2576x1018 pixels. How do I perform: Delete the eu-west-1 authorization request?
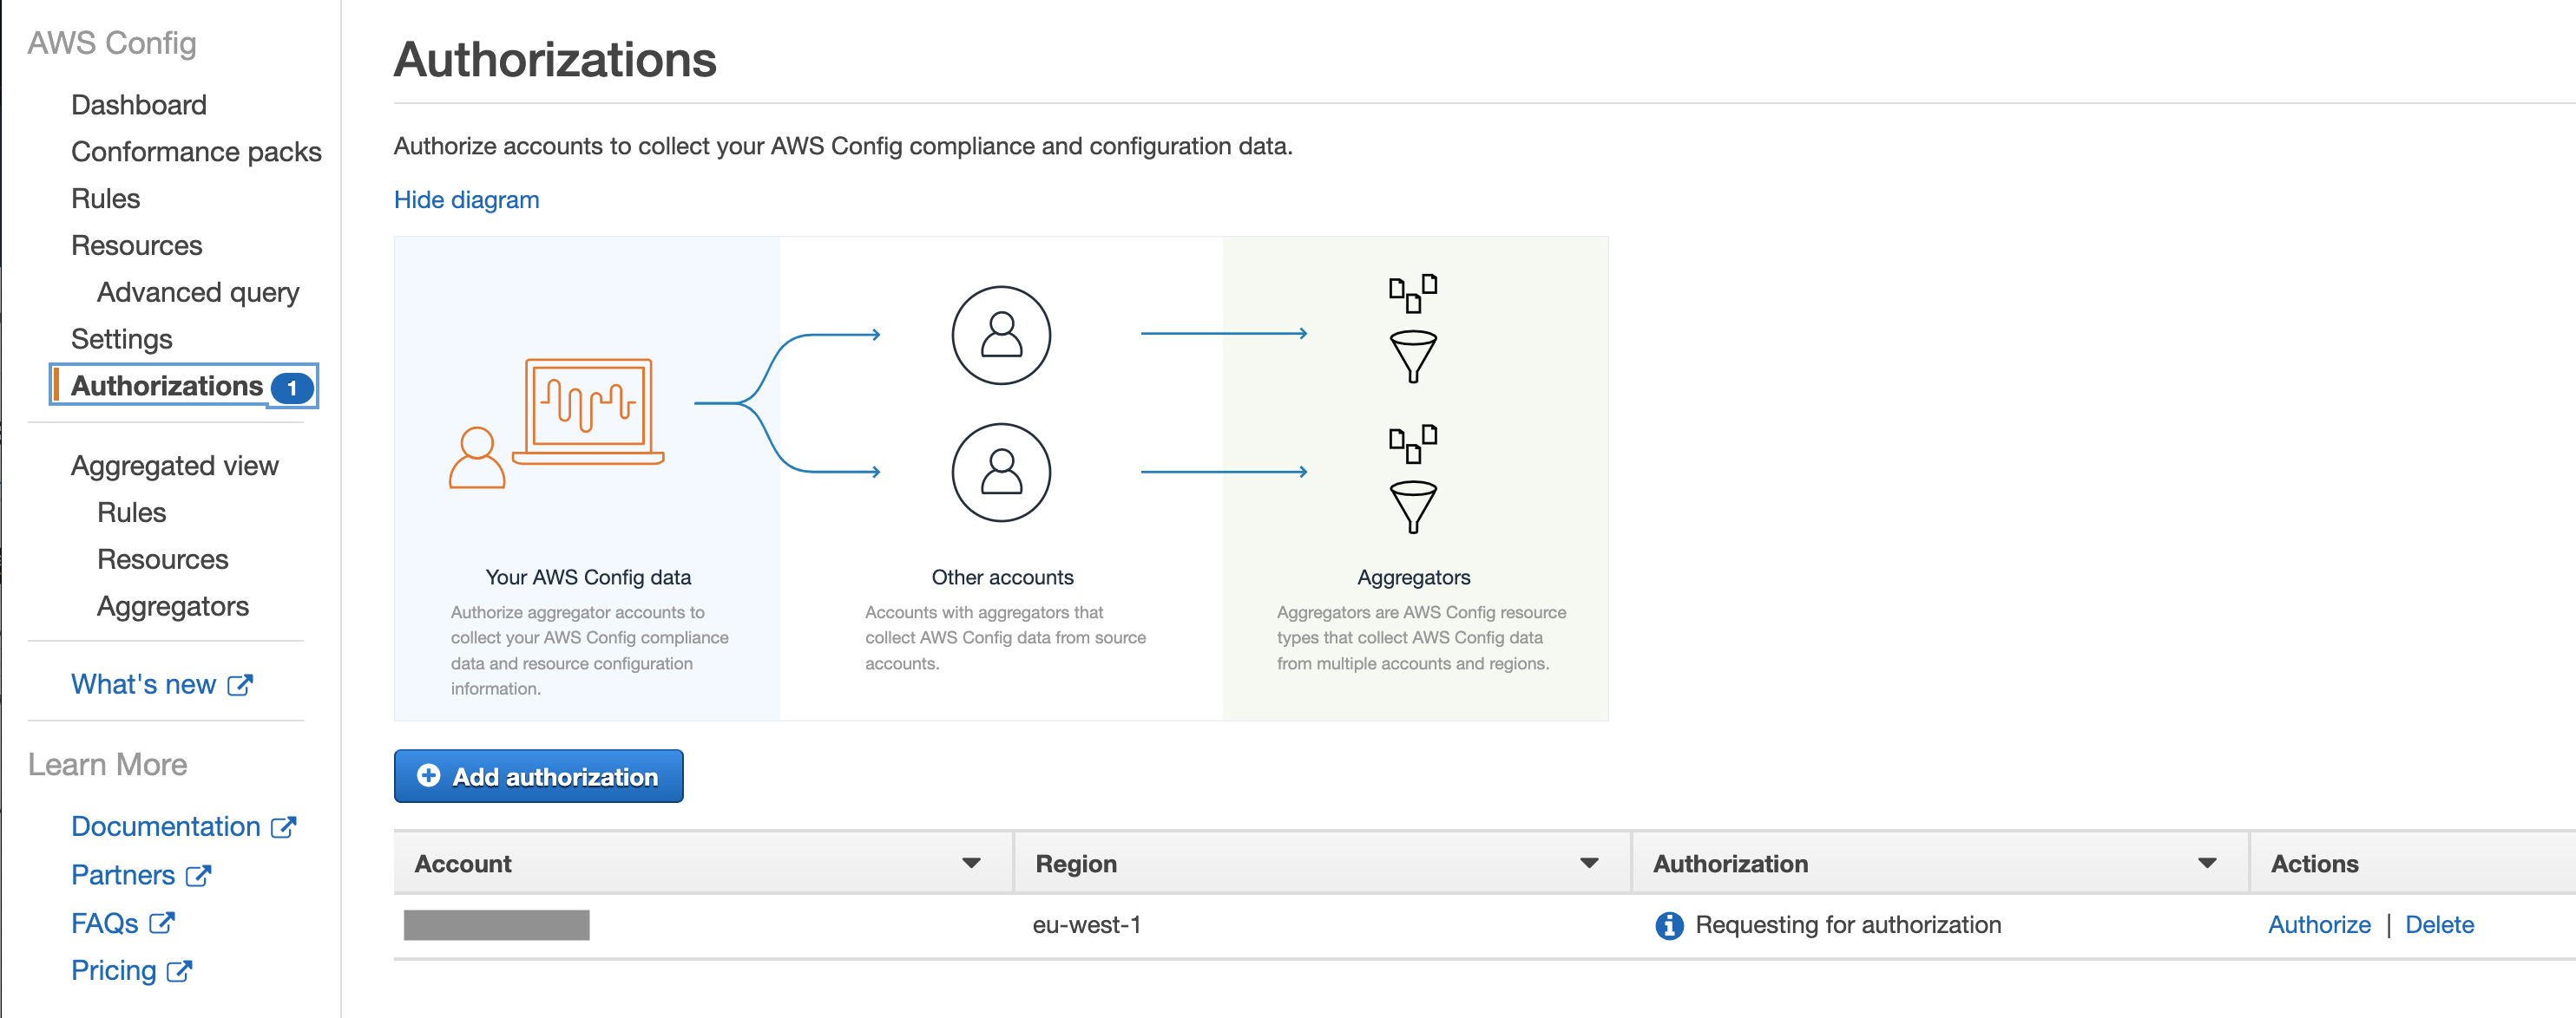coord(2438,925)
